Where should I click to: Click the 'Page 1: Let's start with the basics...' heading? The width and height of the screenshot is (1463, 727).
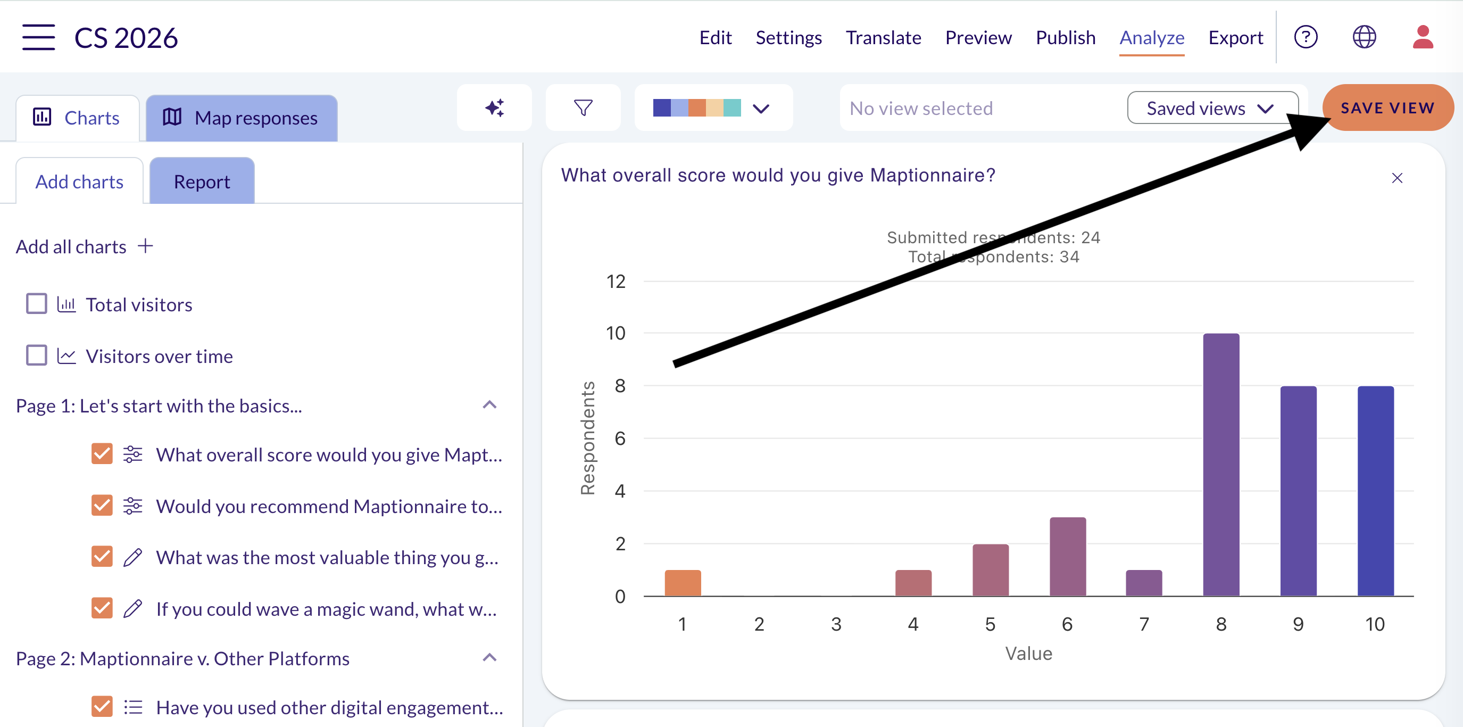pyautogui.click(x=159, y=406)
